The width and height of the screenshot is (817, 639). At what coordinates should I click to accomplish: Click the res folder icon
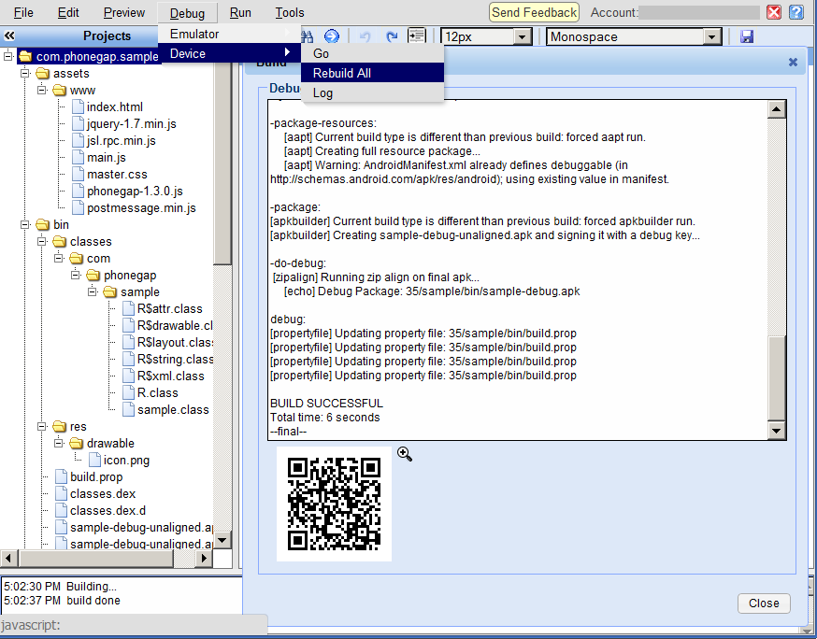(x=60, y=427)
